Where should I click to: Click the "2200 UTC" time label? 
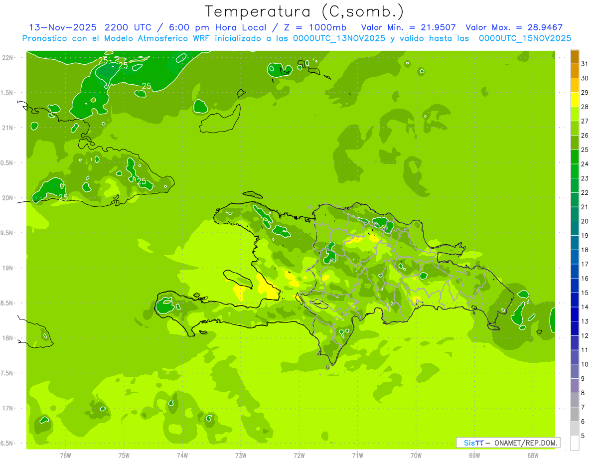pos(128,27)
